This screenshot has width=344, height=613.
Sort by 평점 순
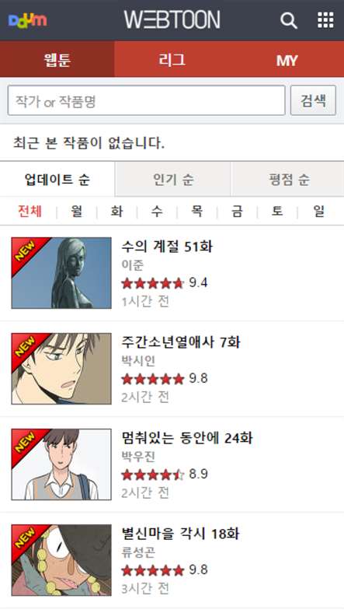tap(287, 179)
